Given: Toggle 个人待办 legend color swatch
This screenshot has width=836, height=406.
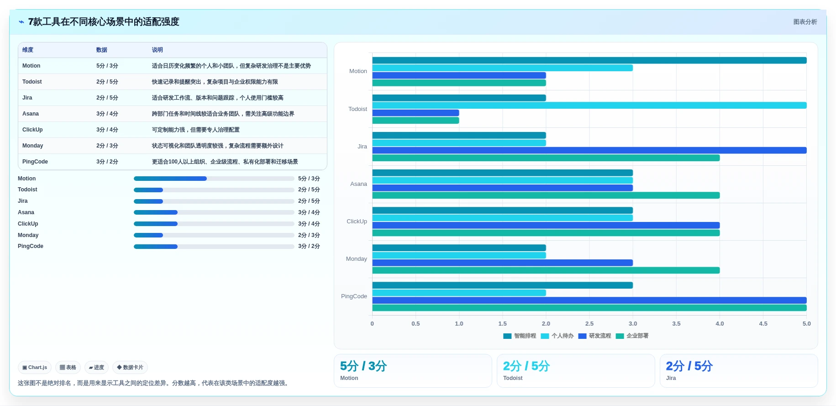Looking at the screenshot, I should pyautogui.click(x=545, y=336).
